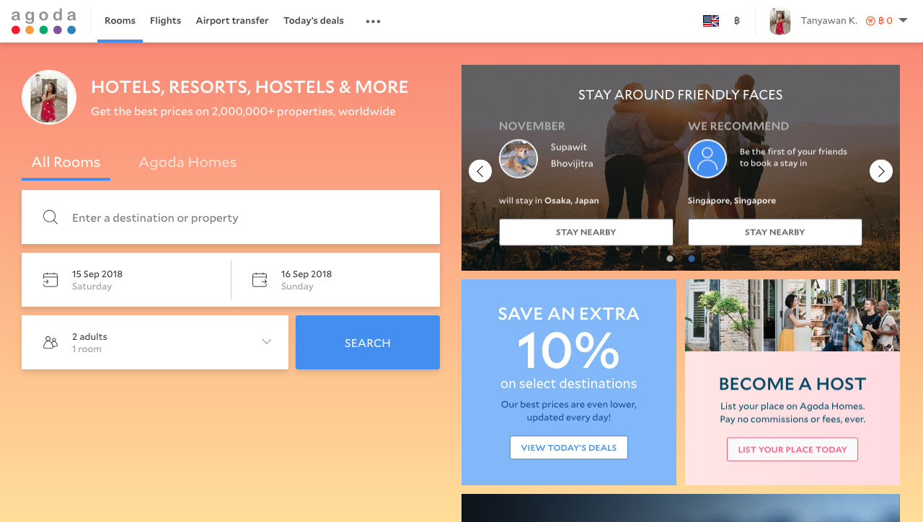Select the first carousel indicator dot
The image size is (923, 522).
click(x=670, y=258)
